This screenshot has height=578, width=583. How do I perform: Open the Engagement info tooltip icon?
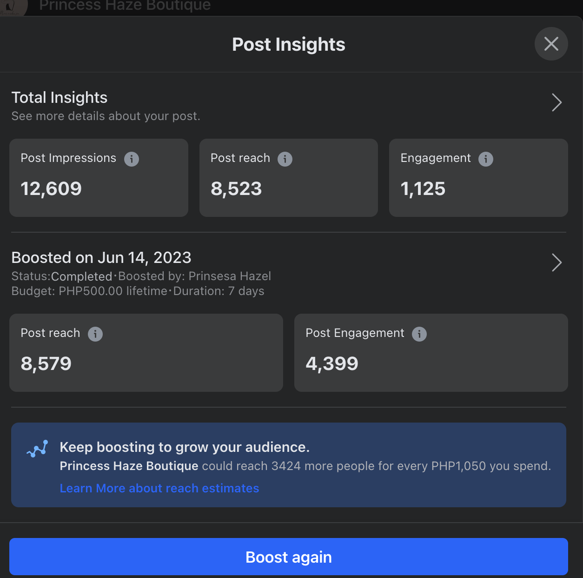point(486,159)
